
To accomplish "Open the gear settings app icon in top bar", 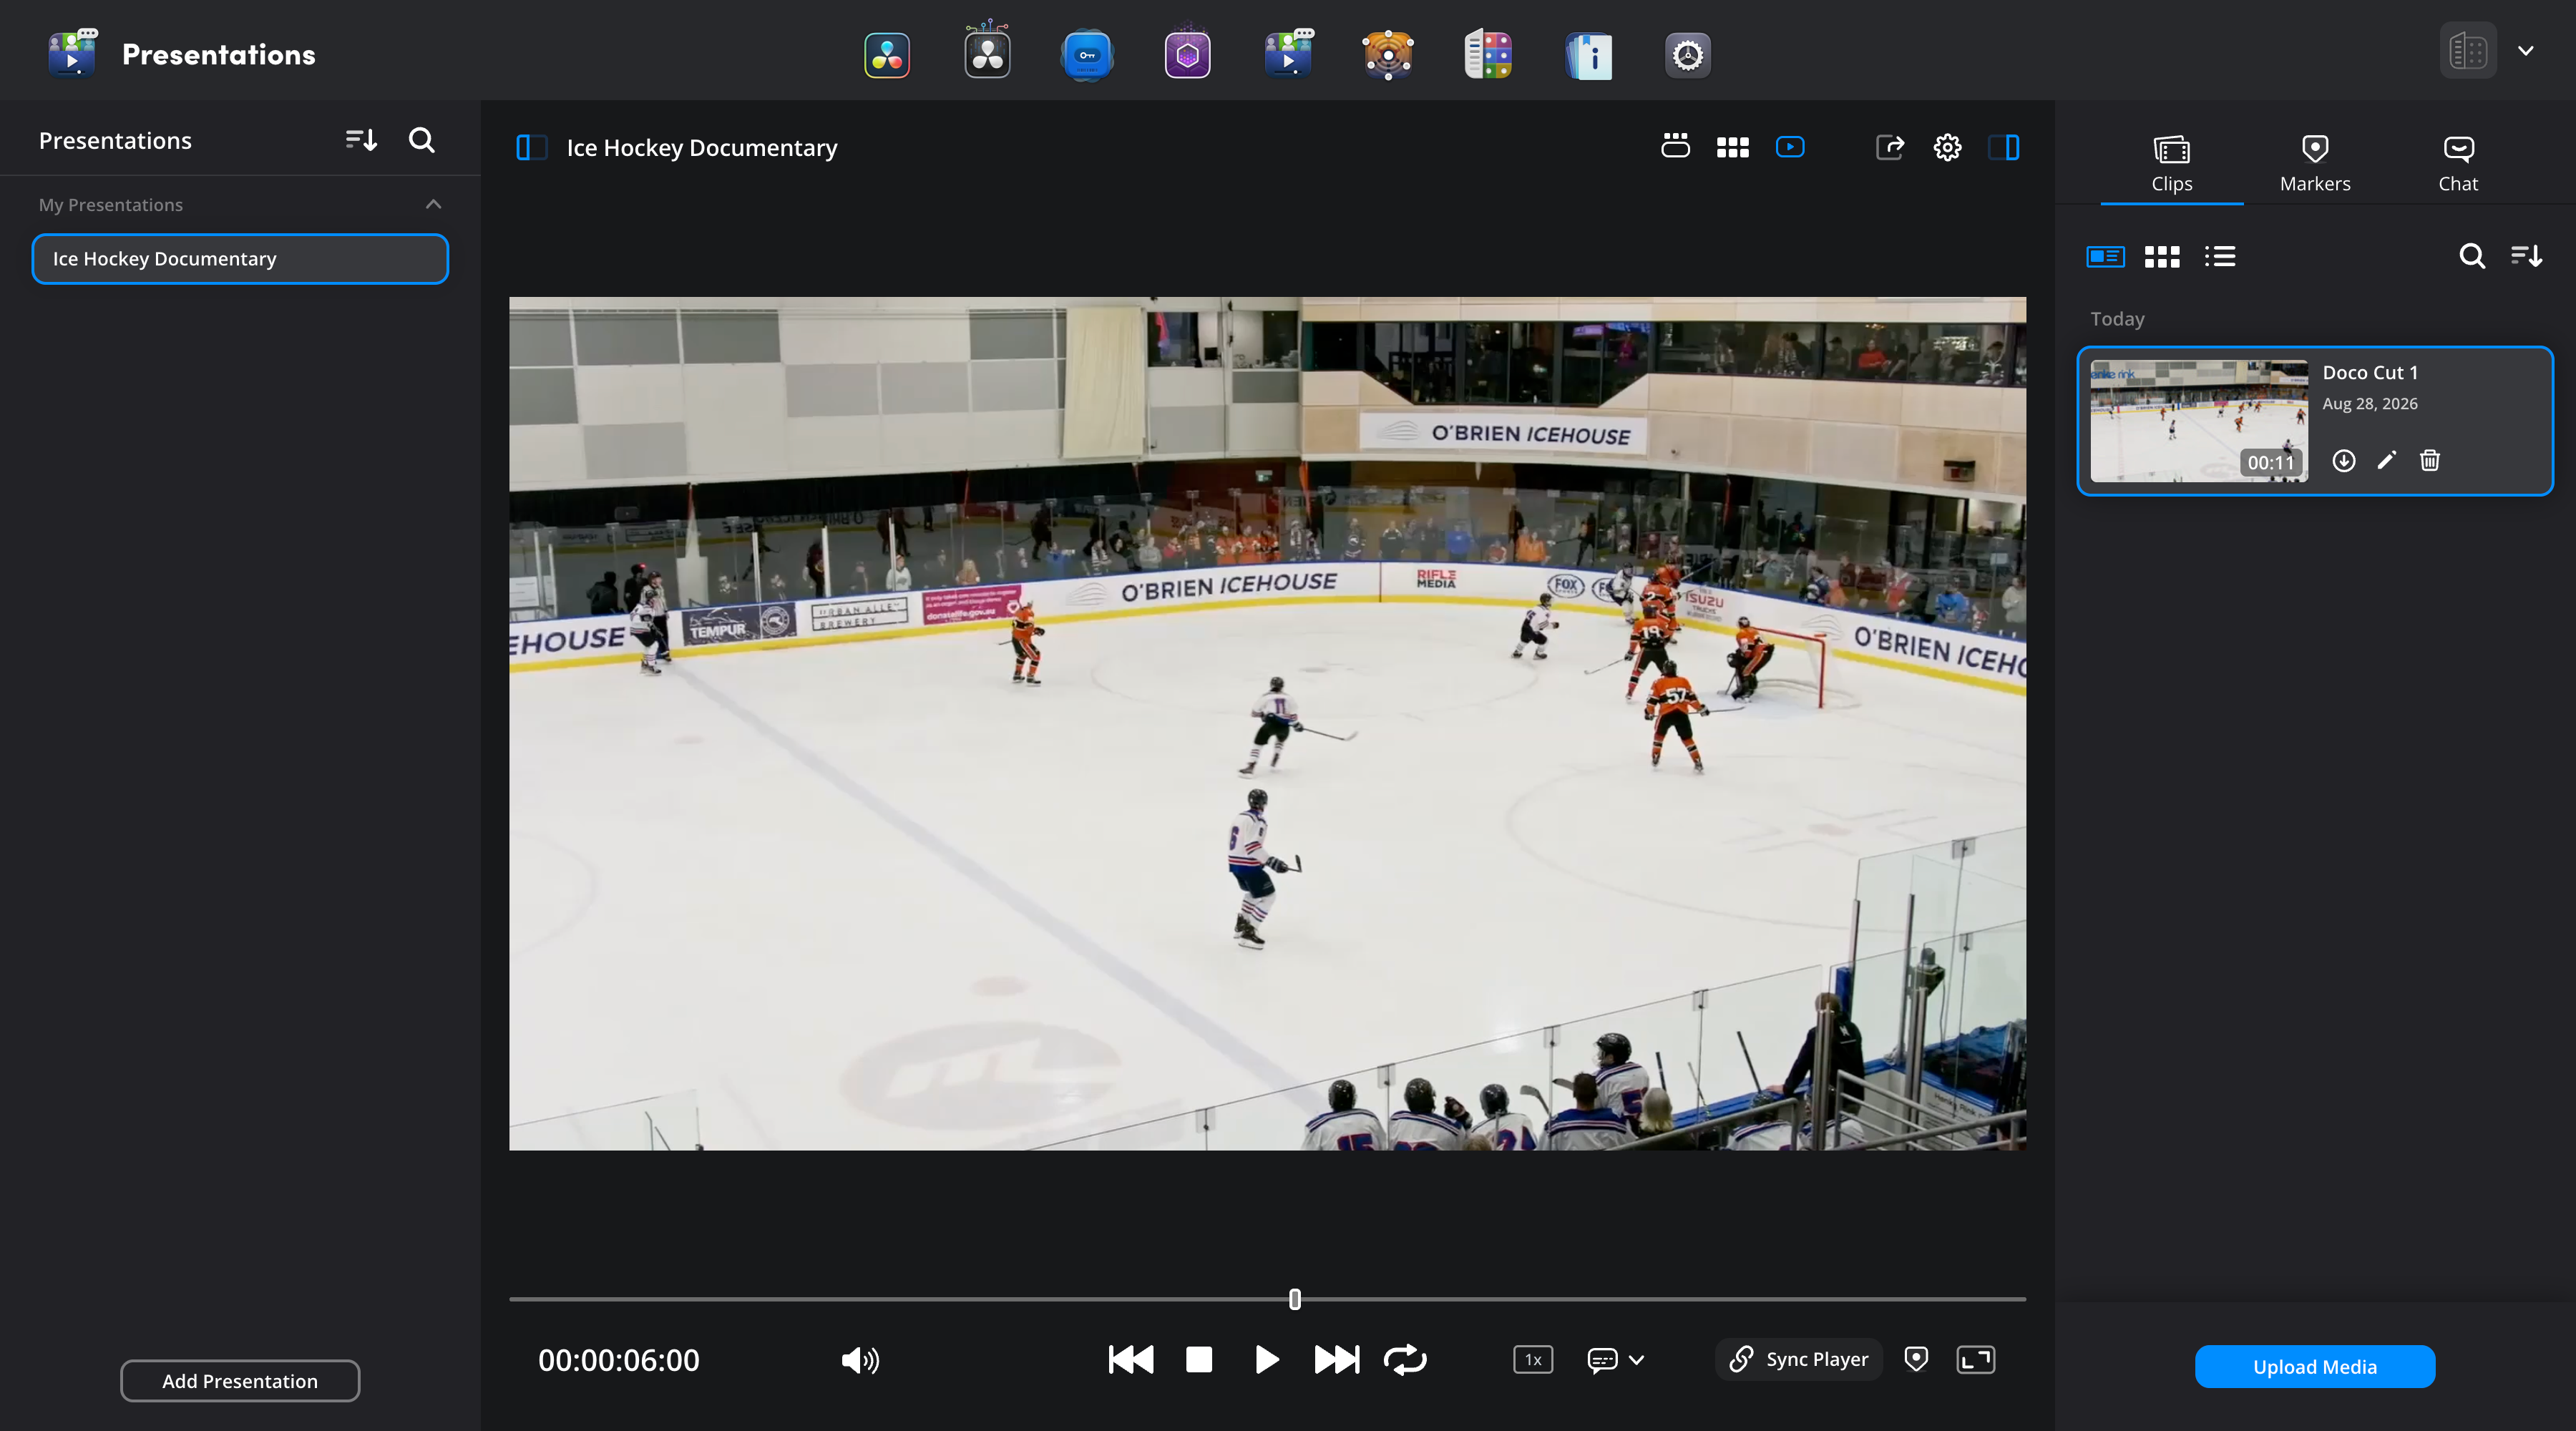I will pos(1688,55).
